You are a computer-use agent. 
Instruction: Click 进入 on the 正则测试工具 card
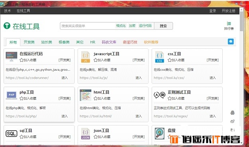click(213, 116)
